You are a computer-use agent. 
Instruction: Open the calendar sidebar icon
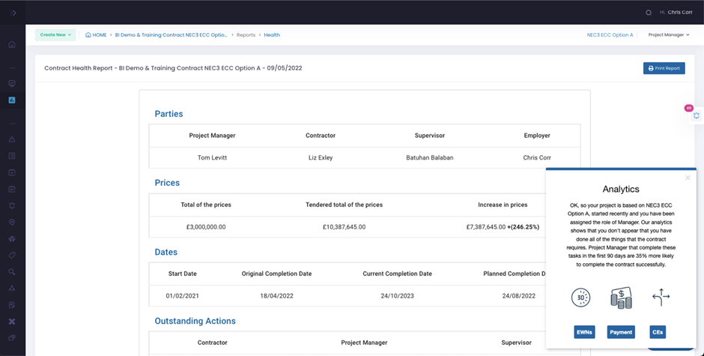[12, 189]
